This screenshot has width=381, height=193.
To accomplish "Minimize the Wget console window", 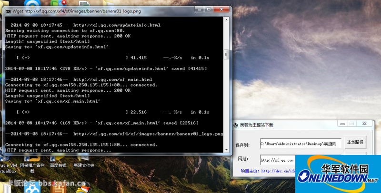I will [200, 10].
